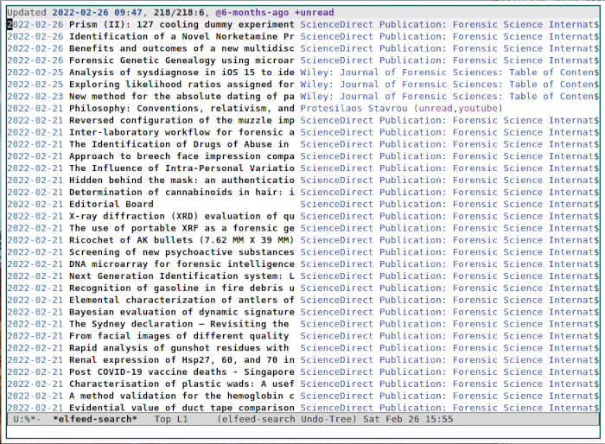The image size is (605, 444).
Task: Click the '*elfeed-search*' buffer name in mode line
Action: pos(95,419)
